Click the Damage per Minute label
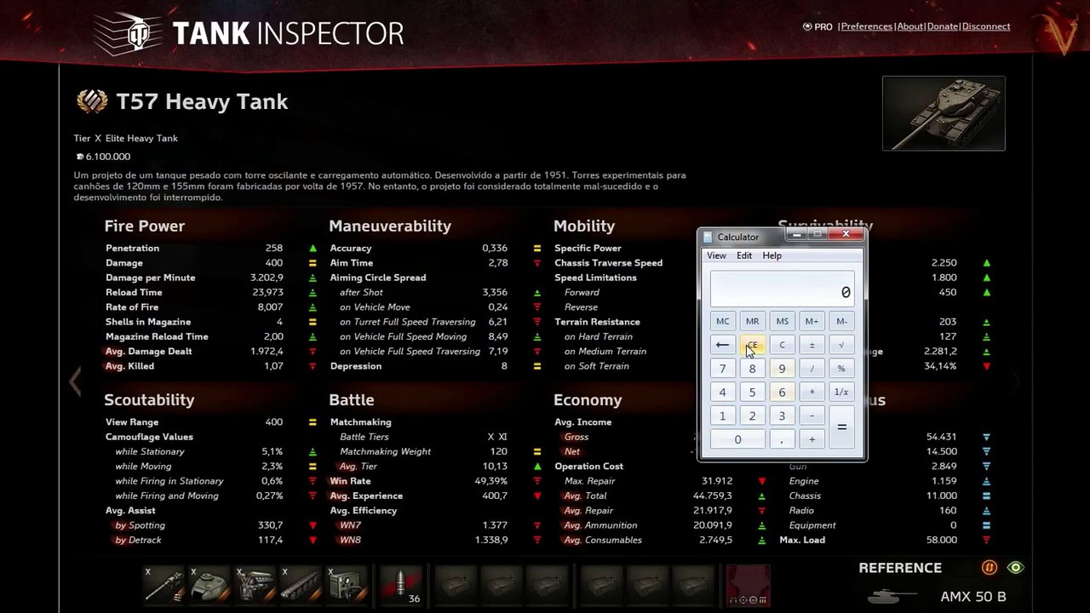Viewport: 1090px width, 613px height. click(x=150, y=278)
